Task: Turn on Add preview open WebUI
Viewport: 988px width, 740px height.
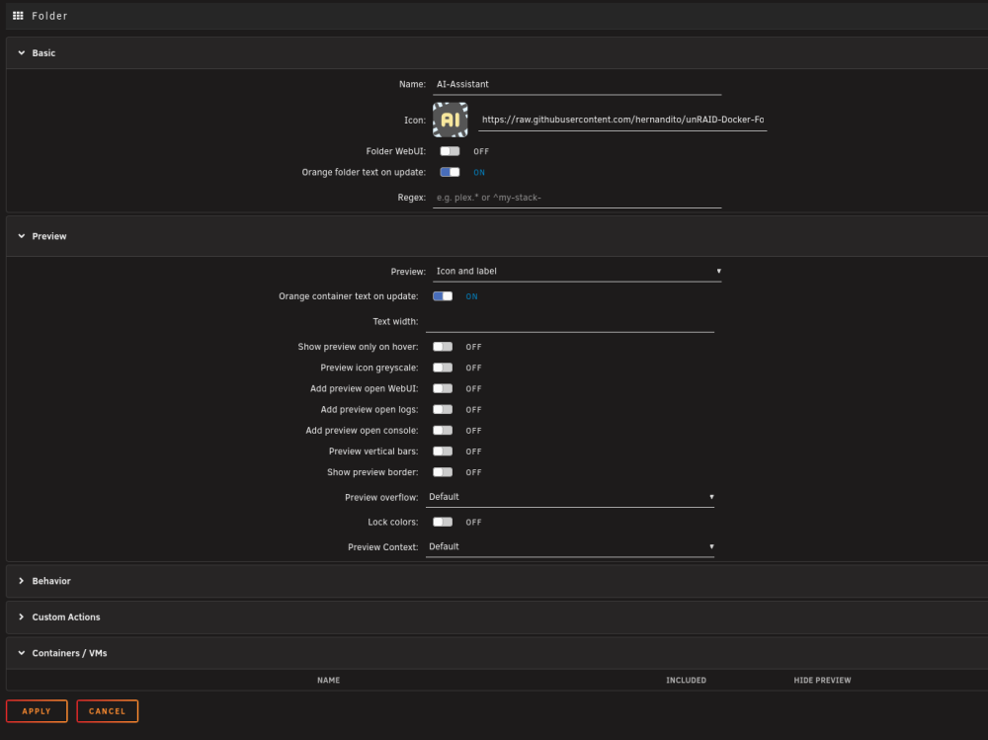Action: (x=443, y=388)
